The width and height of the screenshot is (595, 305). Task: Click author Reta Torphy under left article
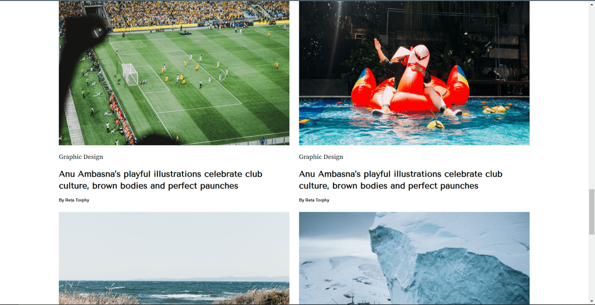coord(77,200)
